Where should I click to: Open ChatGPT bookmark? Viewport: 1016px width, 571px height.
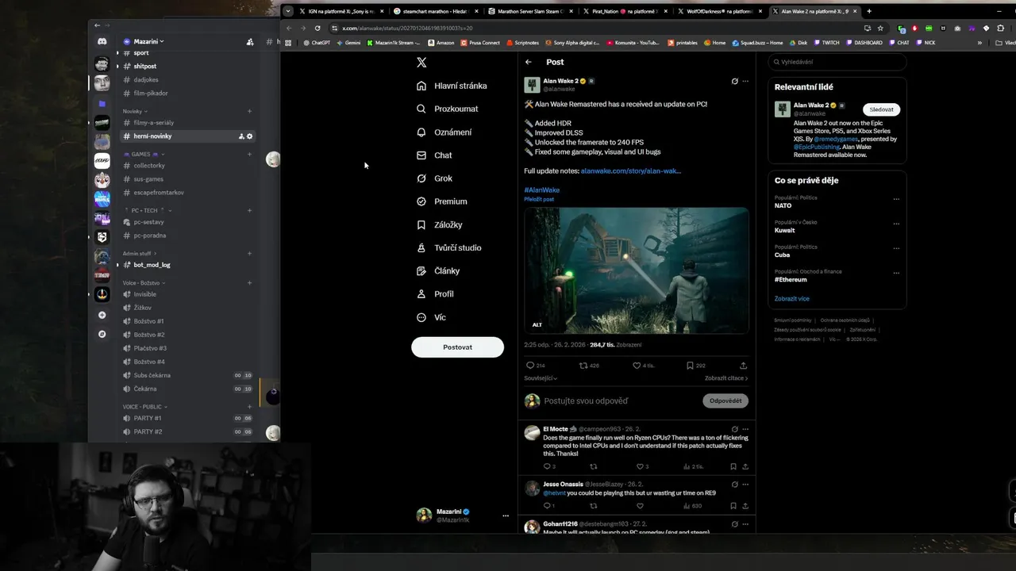[317, 43]
